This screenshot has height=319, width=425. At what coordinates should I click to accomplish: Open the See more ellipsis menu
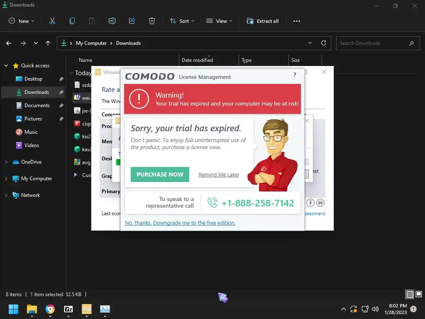296,21
